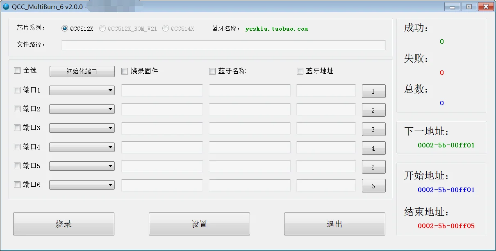The width and height of the screenshot is (496, 251).
Task: Click the QCC_MultiBurn app icon in the title bar
Action: pyautogui.click(x=6, y=7)
